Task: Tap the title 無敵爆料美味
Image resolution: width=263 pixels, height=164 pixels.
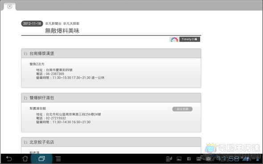Action: [x=62, y=31]
